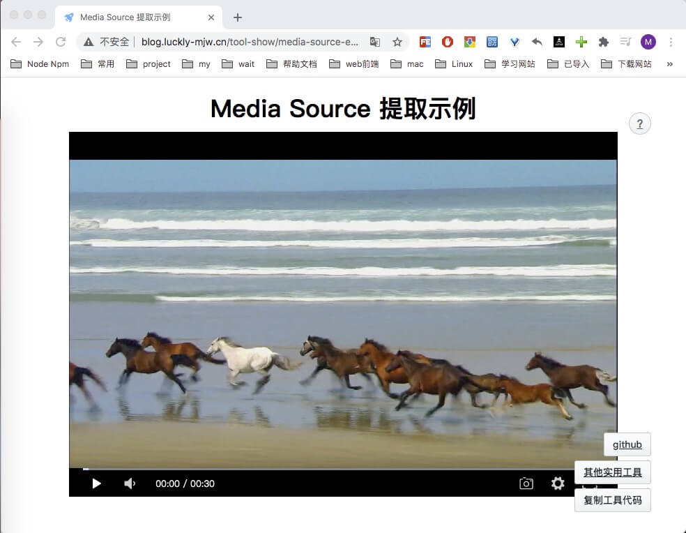
Task: Open the github link
Action: [x=627, y=444]
